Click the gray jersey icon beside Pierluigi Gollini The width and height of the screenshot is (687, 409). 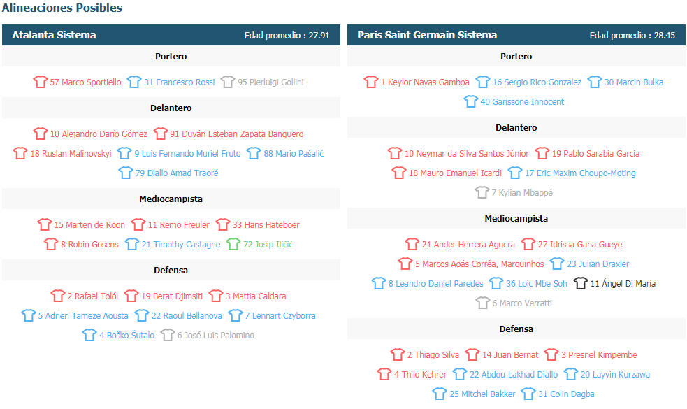pyautogui.click(x=228, y=82)
